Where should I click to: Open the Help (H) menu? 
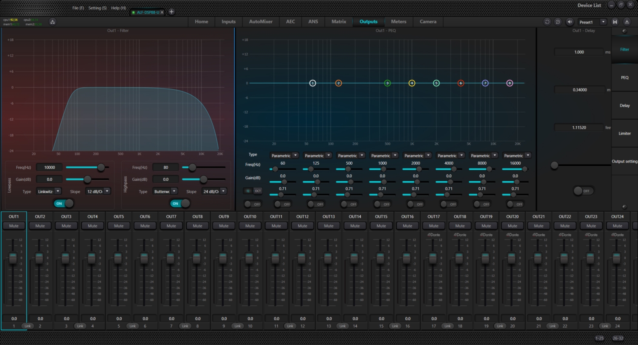[x=118, y=8]
